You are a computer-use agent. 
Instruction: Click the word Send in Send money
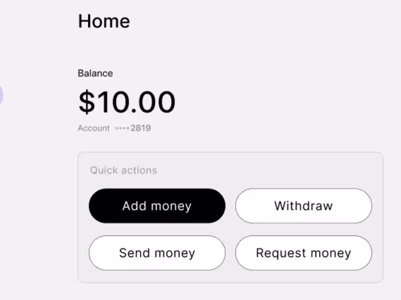tap(134, 252)
